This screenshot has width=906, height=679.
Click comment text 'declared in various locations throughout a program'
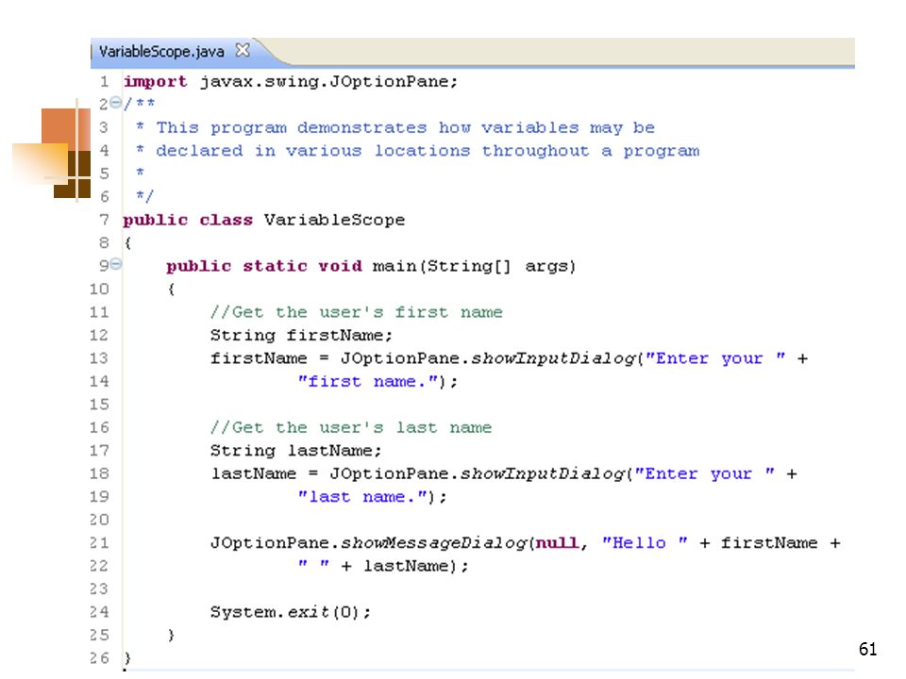point(428,151)
